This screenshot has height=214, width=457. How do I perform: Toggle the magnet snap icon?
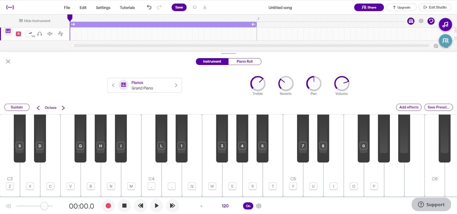coord(411,21)
